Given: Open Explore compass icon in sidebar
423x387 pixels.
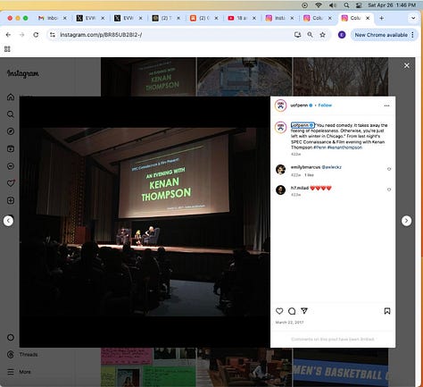Looking at the screenshot, I should pos(11,131).
